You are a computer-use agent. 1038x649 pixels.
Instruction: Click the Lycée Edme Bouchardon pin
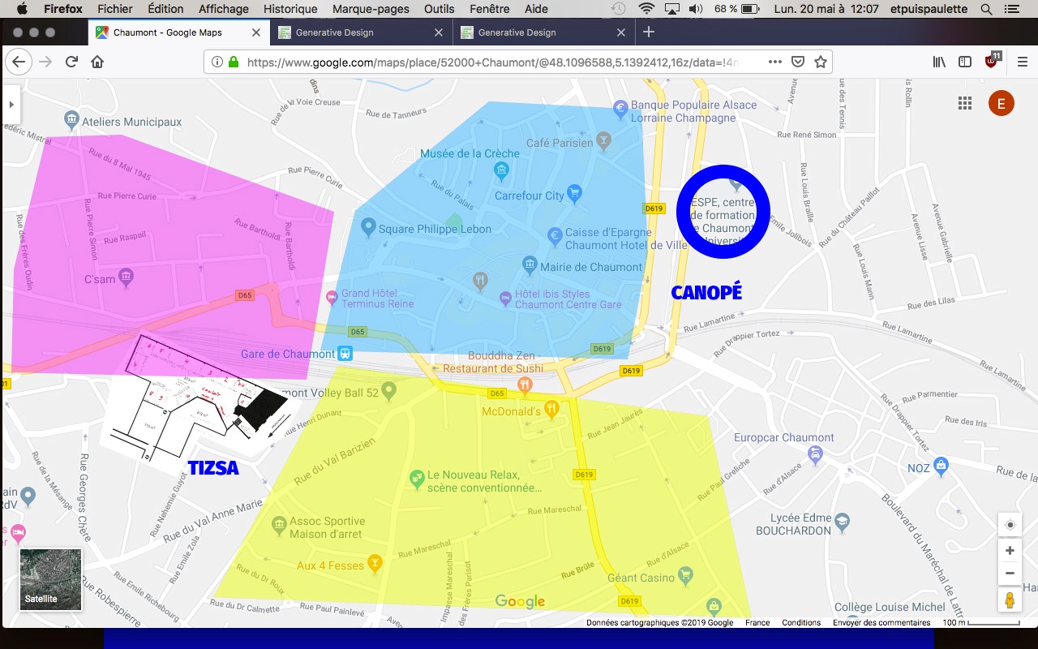843,521
